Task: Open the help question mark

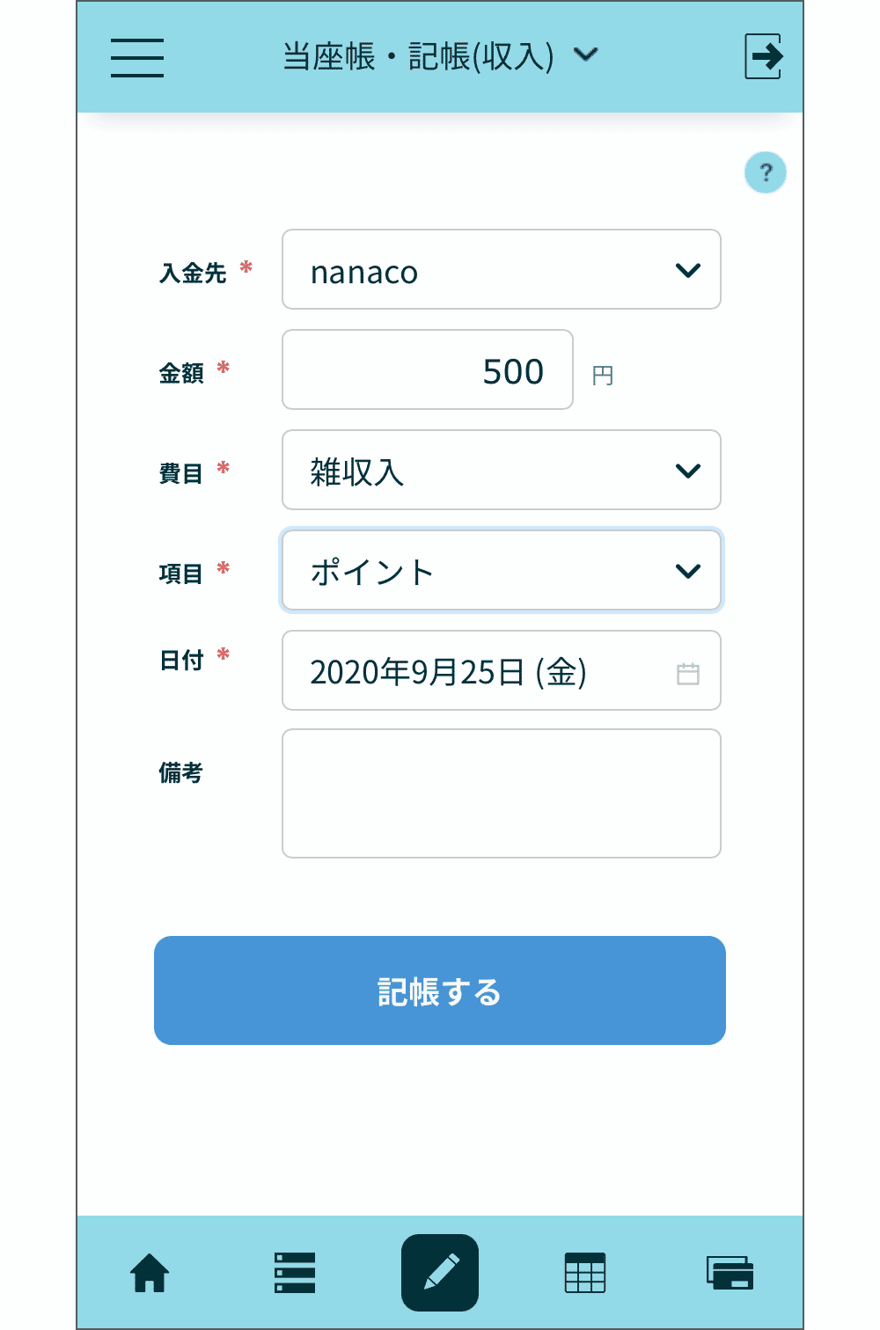Action: (765, 172)
